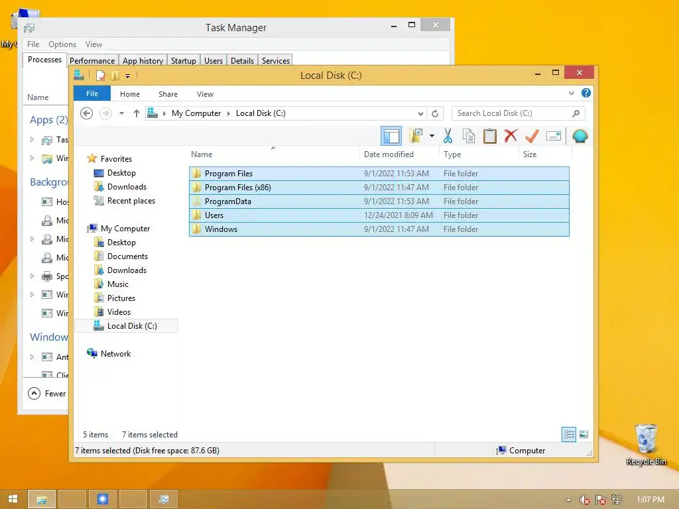The height and width of the screenshot is (509, 679).
Task: Click the Back navigation arrow
Action: click(x=87, y=113)
